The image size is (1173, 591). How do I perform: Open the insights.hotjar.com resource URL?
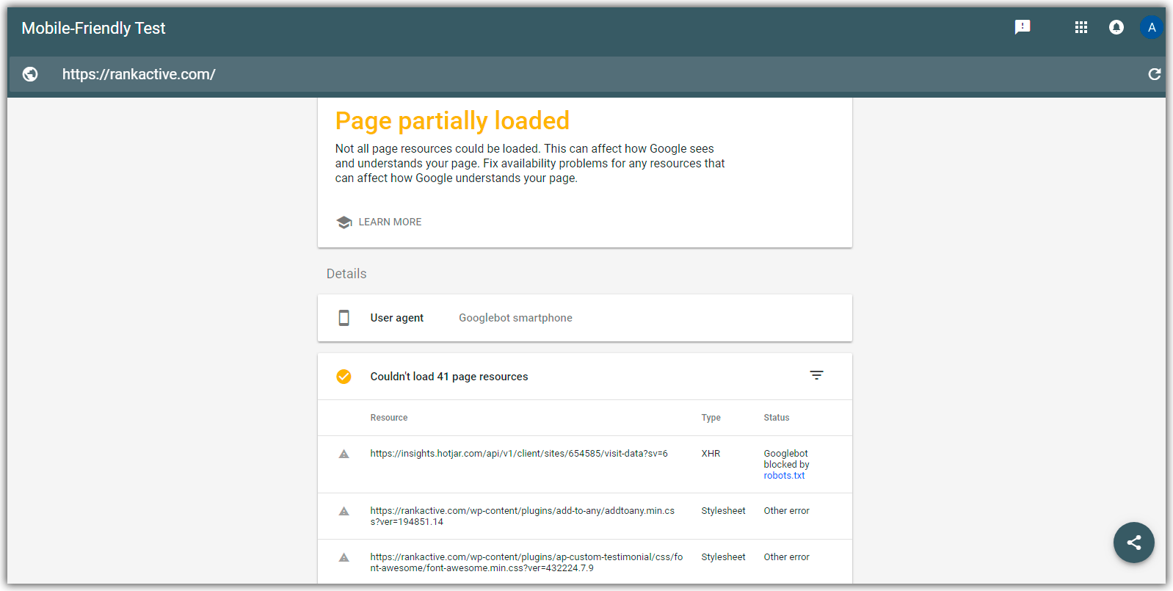coord(519,454)
